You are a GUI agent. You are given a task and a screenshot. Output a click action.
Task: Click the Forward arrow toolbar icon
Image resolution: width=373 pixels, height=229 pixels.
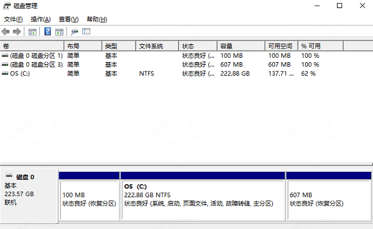pos(17,32)
